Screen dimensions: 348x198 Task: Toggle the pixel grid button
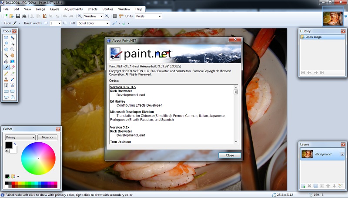click(x=115, y=16)
